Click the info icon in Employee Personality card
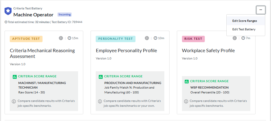Viewport: 271px width, 121px height. (x=100, y=101)
